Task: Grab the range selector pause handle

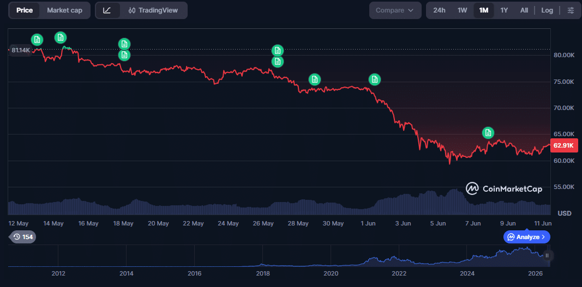Action: click(x=547, y=255)
